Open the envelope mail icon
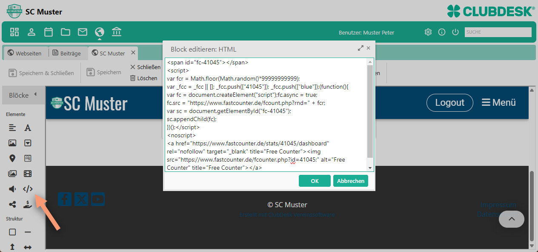 pos(83,32)
